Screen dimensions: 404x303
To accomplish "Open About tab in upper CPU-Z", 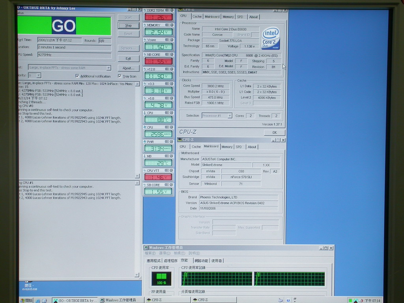I will 253,17.
